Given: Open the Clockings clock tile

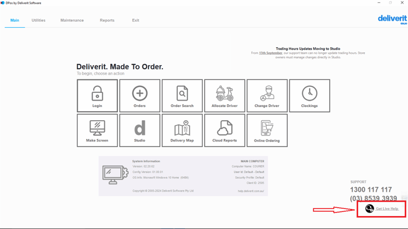Looking at the screenshot, I should 310,96.
